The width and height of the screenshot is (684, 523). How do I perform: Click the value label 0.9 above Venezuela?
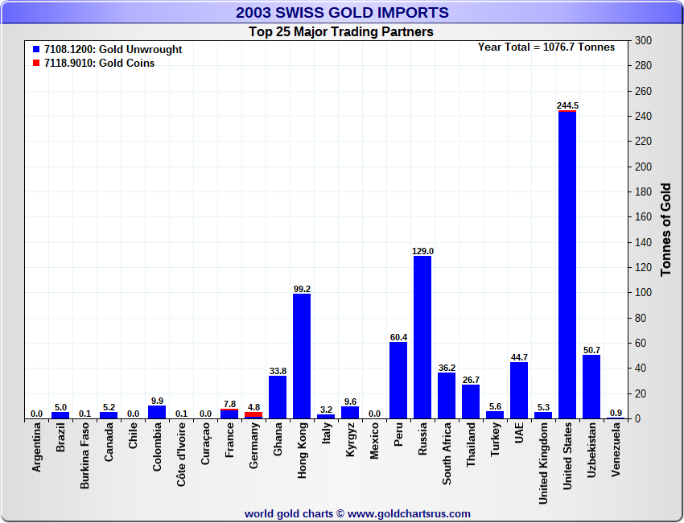click(x=616, y=413)
